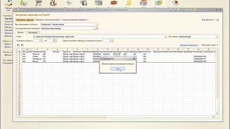Open the roast chicken section icon

tap(114, 3)
